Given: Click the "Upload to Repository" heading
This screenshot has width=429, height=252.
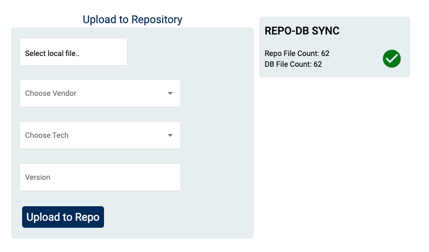Looking at the screenshot, I should click(133, 19).
